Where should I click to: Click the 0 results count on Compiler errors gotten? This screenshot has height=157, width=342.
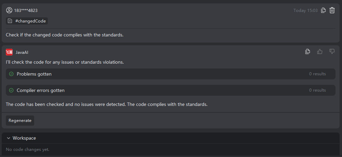317,90
